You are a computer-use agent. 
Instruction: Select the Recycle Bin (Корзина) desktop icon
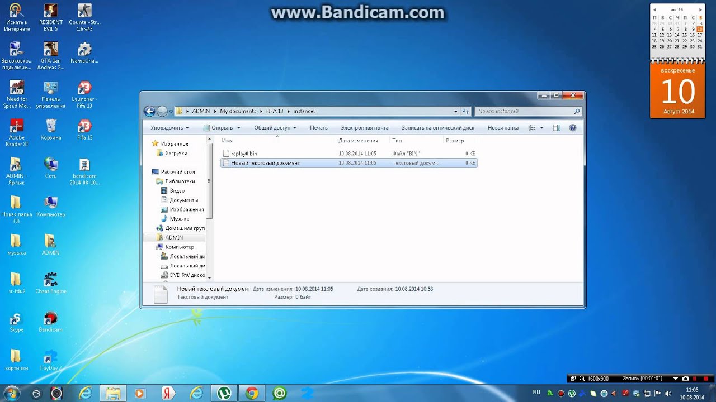click(51, 130)
